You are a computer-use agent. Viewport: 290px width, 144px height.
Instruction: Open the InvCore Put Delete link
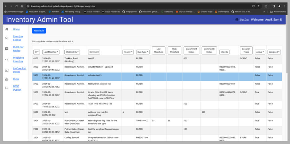[19, 70]
